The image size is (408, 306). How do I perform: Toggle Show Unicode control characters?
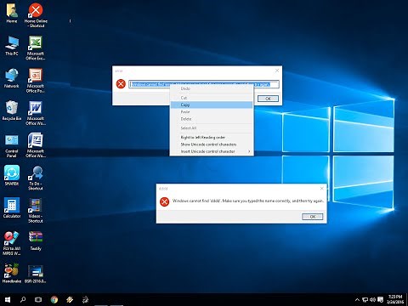[x=212, y=144]
